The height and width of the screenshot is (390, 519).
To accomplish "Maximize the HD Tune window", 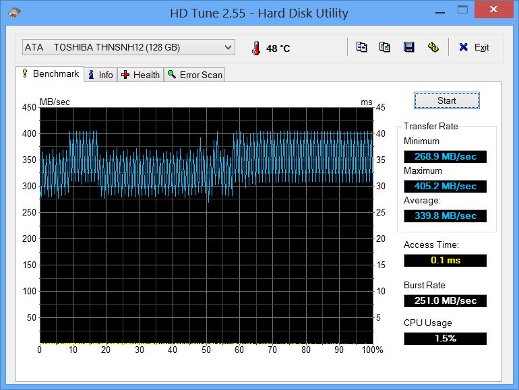I will click(x=462, y=10).
